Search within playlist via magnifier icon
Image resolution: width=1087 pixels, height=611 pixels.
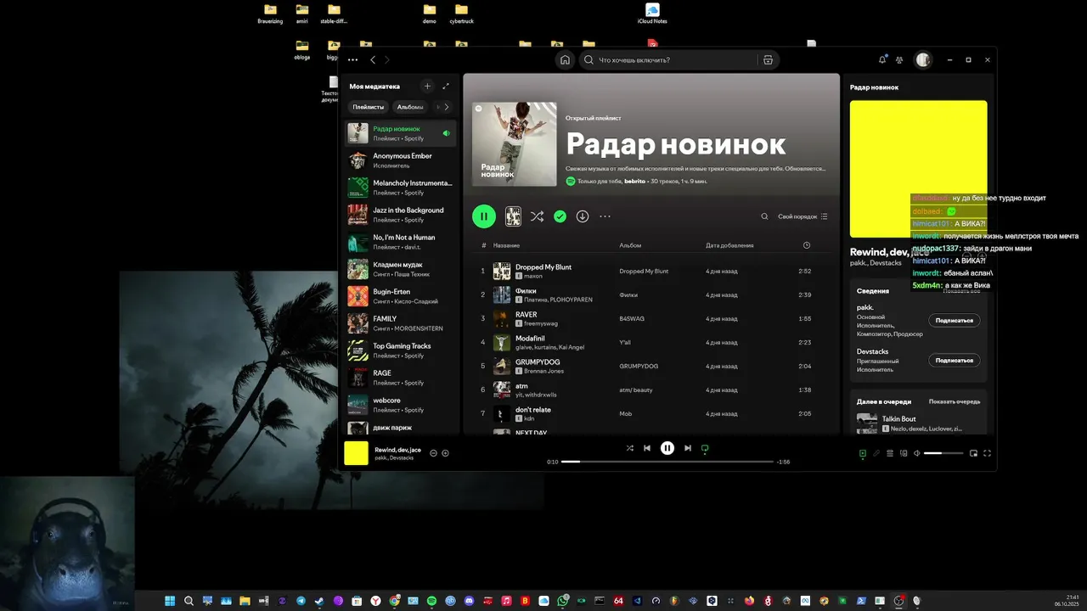click(764, 216)
